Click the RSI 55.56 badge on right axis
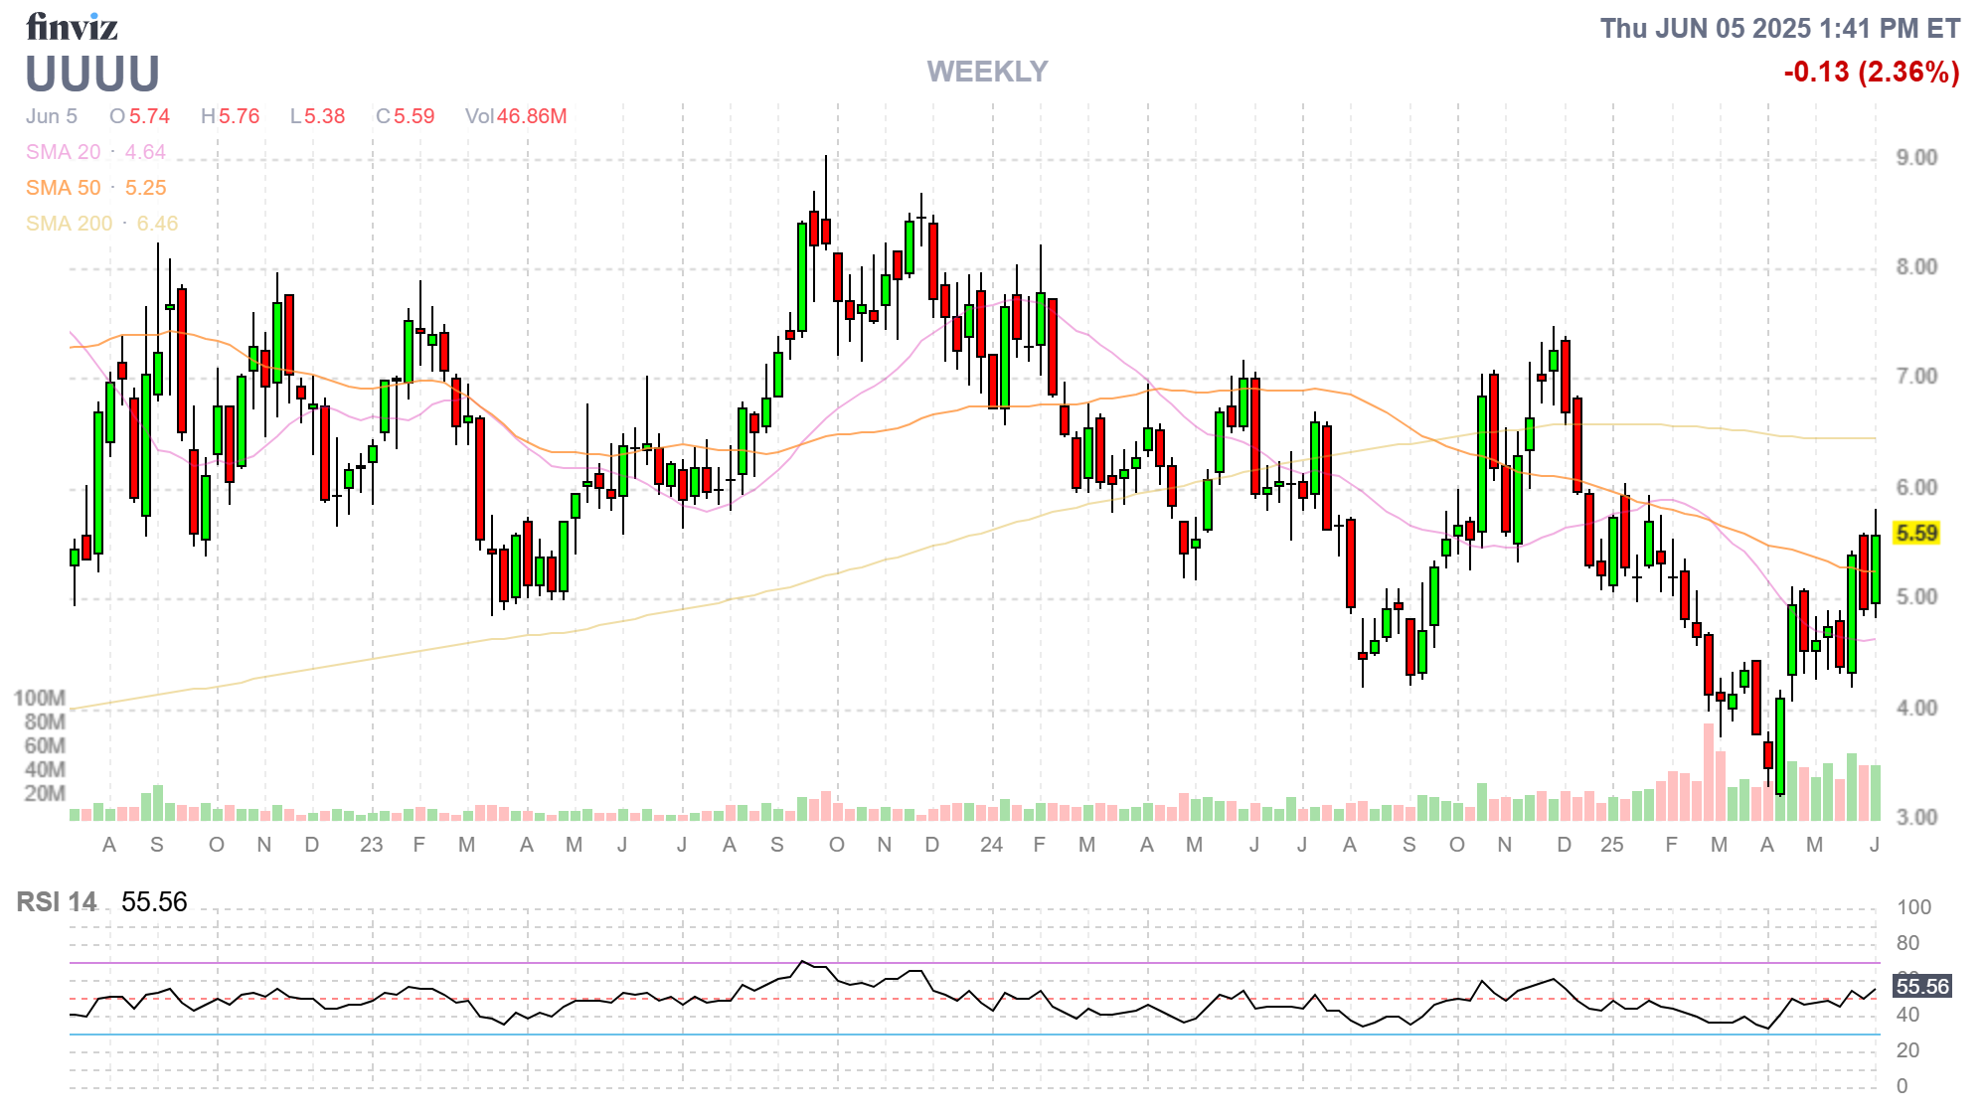Image resolution: width=1986 pixels, height=1117 pixels. coord(1921,987)
